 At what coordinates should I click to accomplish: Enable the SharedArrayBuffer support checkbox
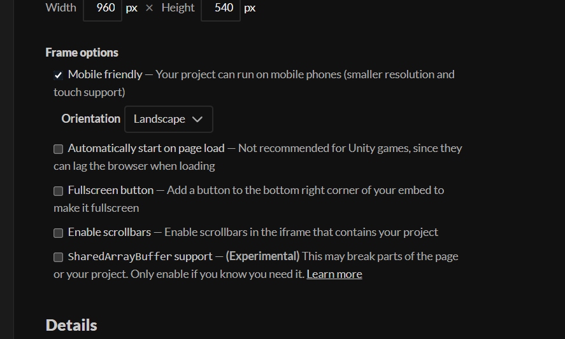tap(58, 257)
